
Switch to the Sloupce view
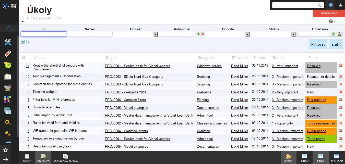tap(337, 158)
